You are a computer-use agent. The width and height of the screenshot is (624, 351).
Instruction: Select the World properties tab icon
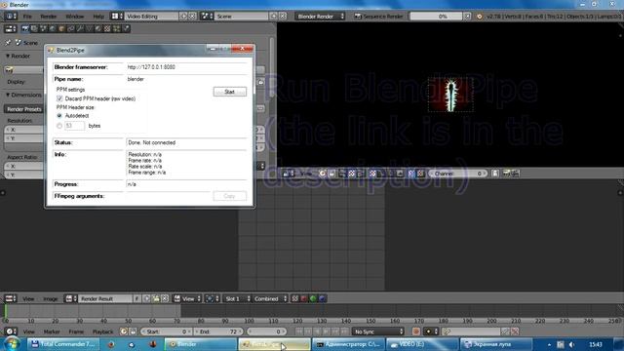(x=53, y=28)
